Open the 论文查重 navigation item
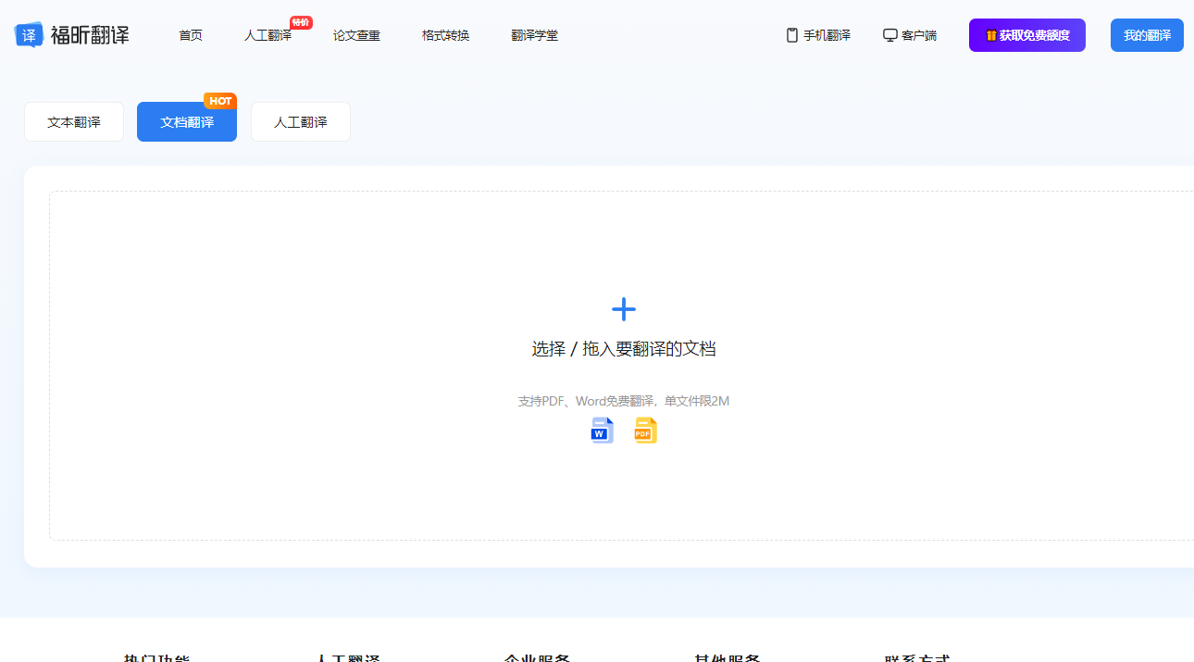The image size is (1194, 662). pos(356,35)
